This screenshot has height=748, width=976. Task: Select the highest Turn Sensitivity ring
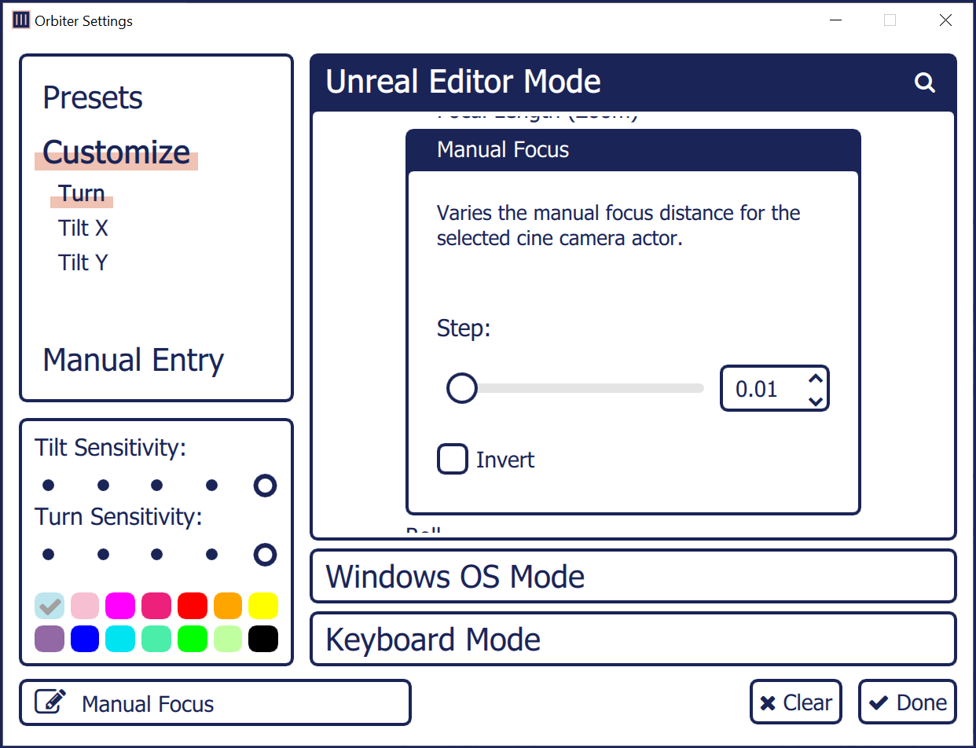pos(266,555)
